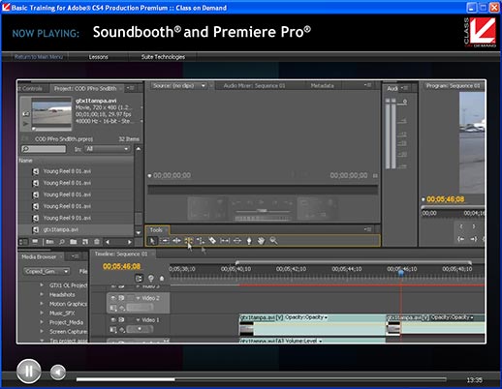Open the Project COD PPro SndBth tab
Image resolution: width=502 pixels, height=389 pixels.
click(x=85, y=88)
